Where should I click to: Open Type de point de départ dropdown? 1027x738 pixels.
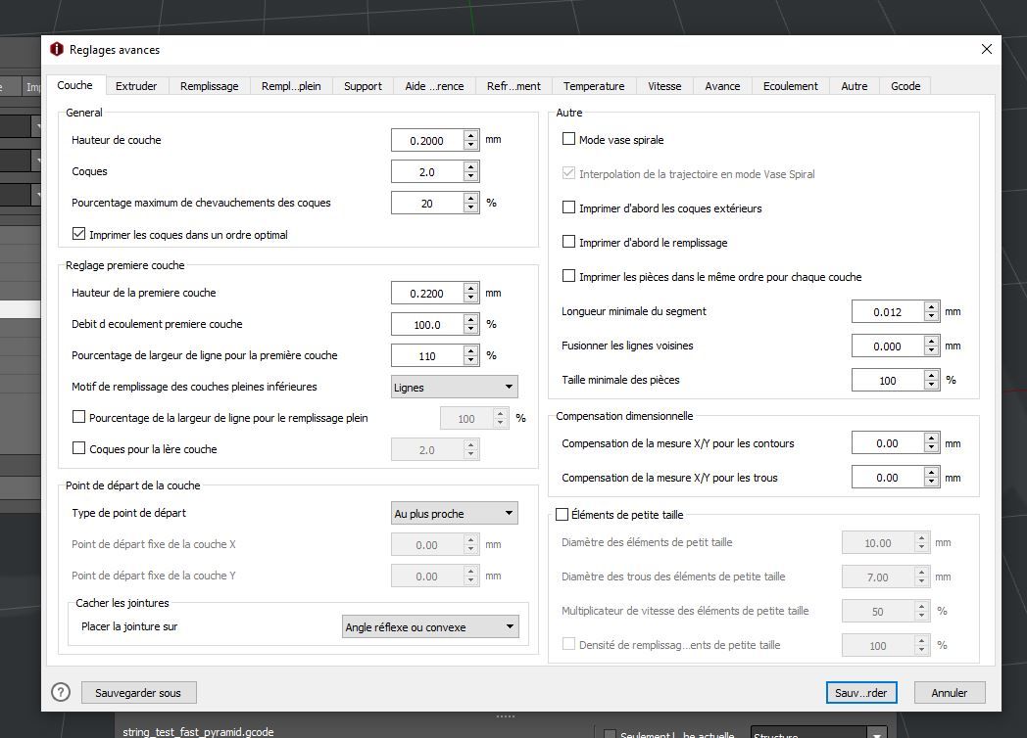click(x=454, y=514)
